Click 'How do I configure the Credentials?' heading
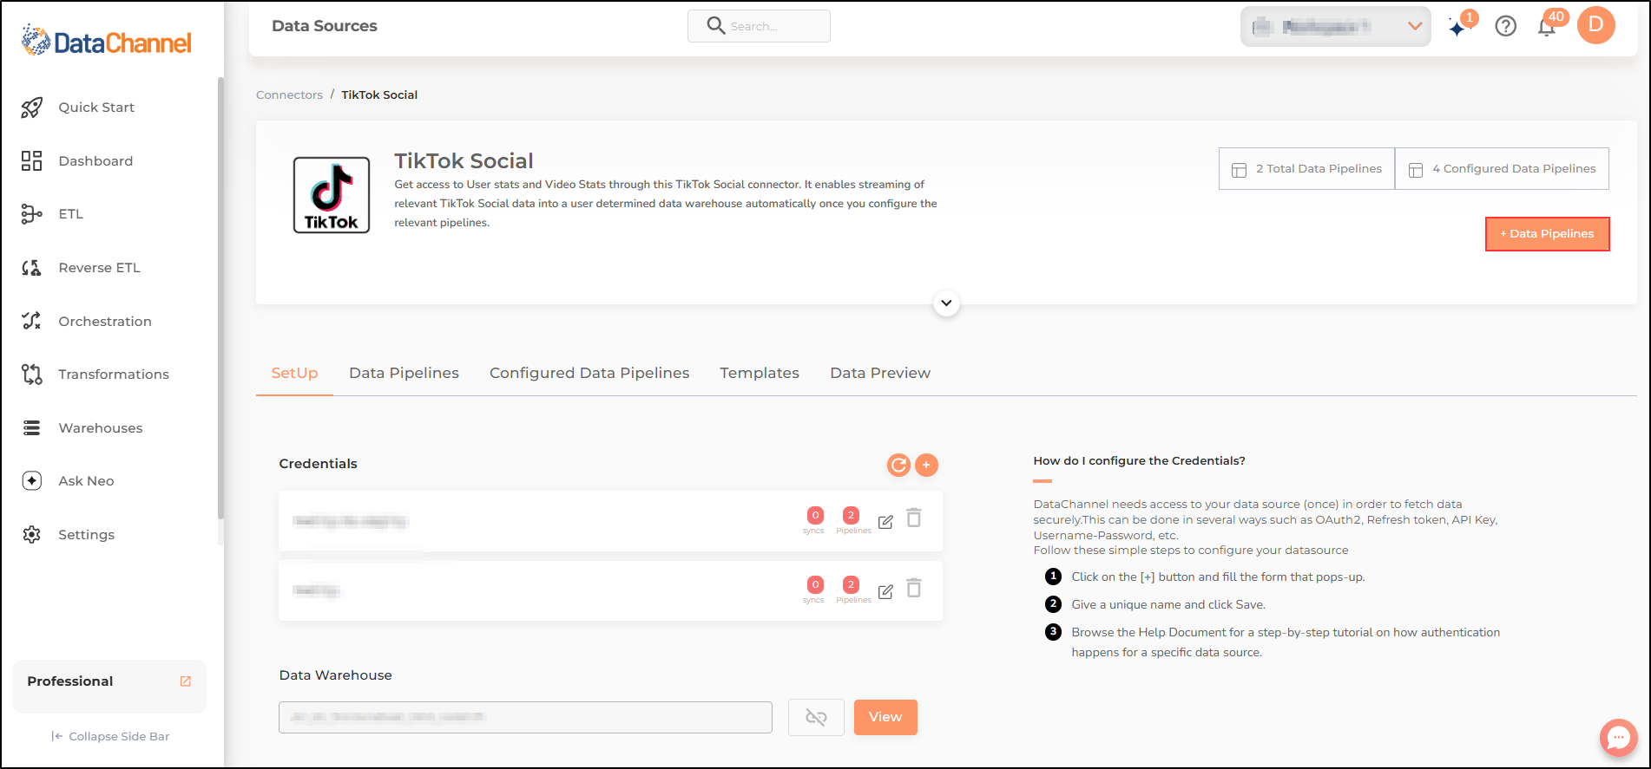 pyautogui.click(x=1139, y=460)
